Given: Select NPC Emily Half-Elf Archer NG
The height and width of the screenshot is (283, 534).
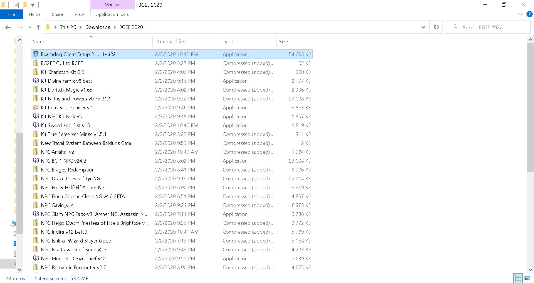Looking at the screenshot, I should 172,187.
